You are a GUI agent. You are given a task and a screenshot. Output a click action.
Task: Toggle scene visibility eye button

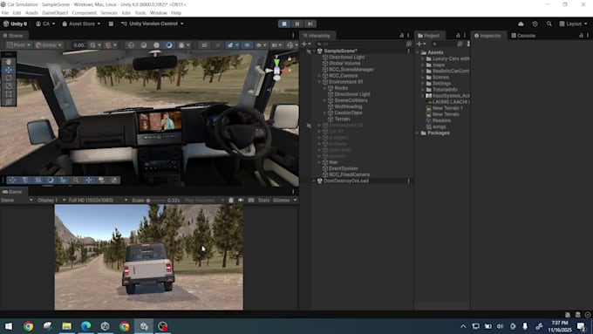tap(247, 45)
